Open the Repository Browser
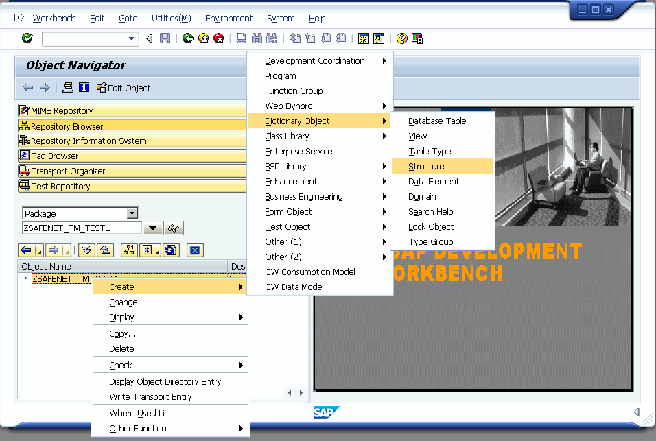This screenshot has height=441, width=656. click(x=132, y=126)
